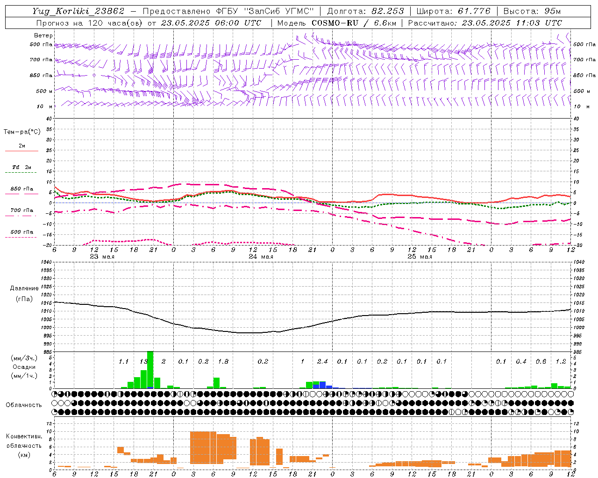The width and height of the screenshot is (598, 478).
Task: Click the '700 гПа' label in temperature legend
Action: pos(22,211)
